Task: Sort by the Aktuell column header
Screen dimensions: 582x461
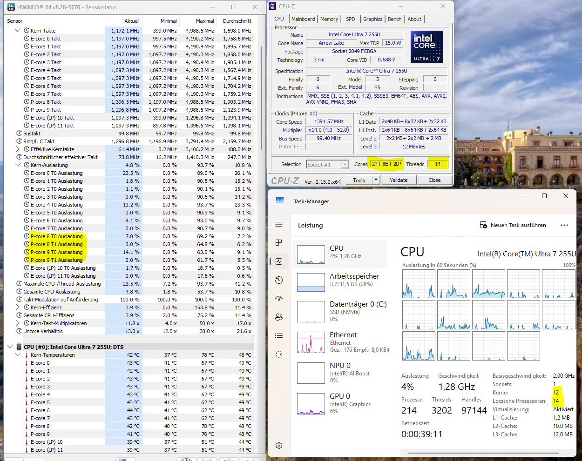Action: (x=123, y=21)
